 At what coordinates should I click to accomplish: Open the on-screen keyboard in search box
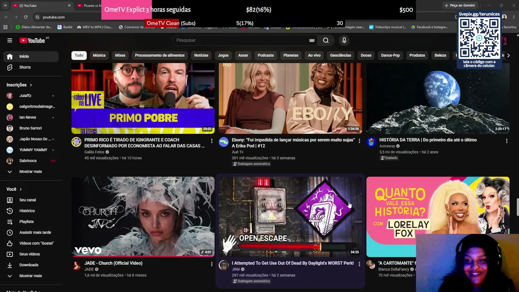312,40
